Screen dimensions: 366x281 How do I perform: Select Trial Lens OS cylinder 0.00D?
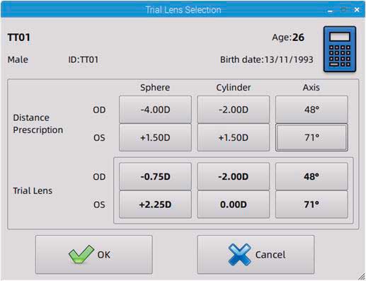234,205
